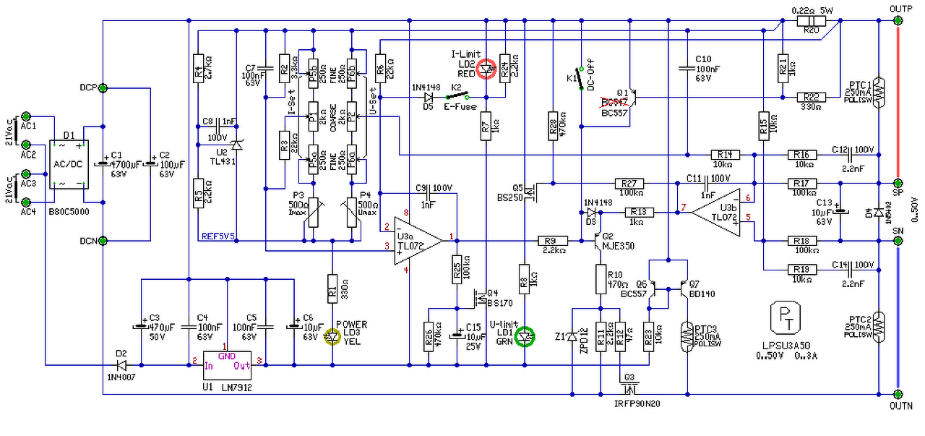Click the PT logo above LPSU3A50
Screen dimensions: 925x436
click(786, 315)
